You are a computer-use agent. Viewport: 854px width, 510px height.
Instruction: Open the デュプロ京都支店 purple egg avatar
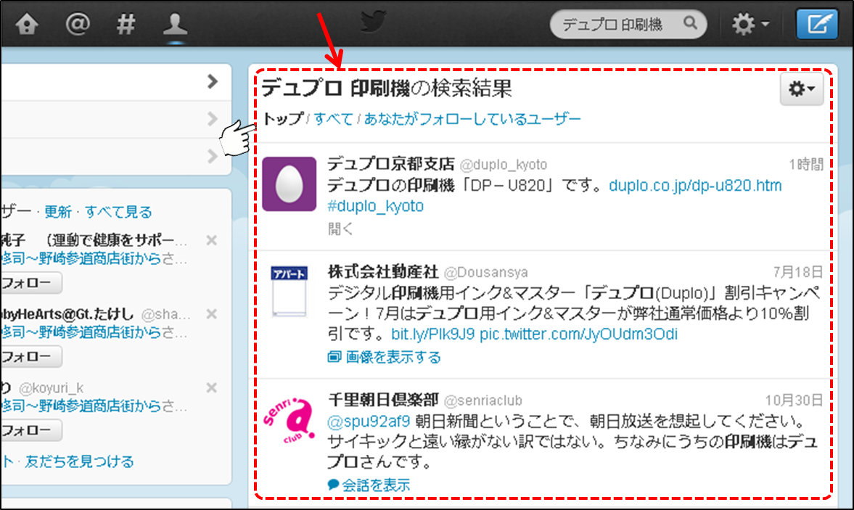pos(289,184)
